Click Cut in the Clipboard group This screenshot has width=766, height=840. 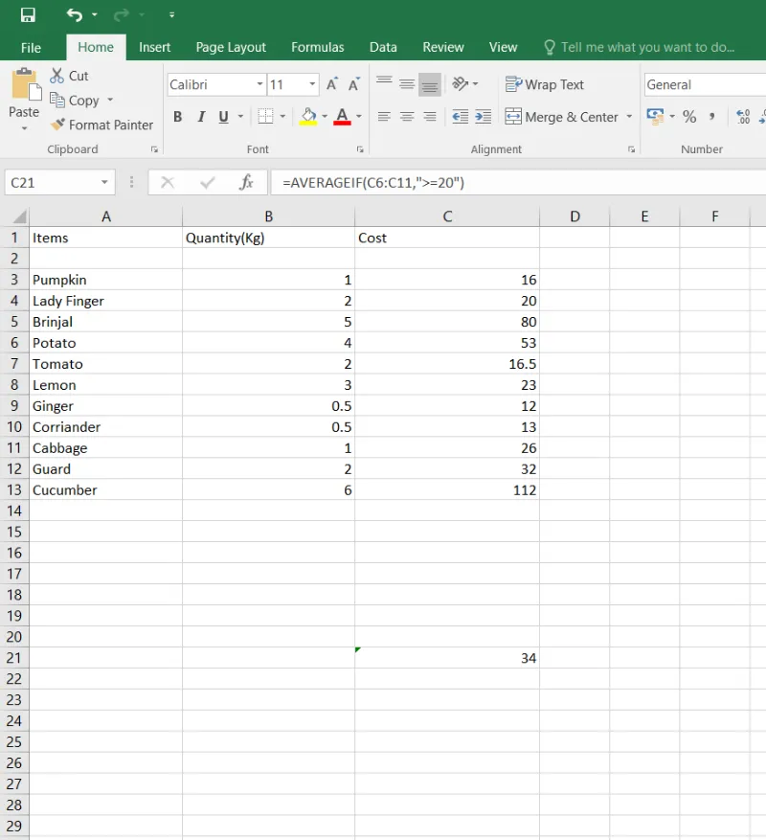point(69,76)
